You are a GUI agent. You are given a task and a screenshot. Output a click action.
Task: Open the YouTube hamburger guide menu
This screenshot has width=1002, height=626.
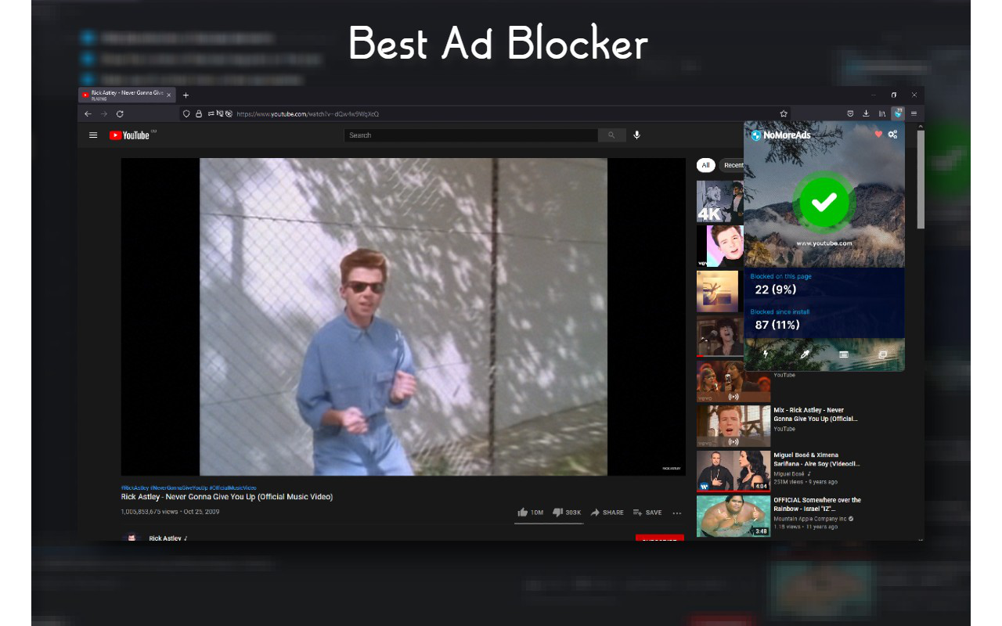(93, 135)
